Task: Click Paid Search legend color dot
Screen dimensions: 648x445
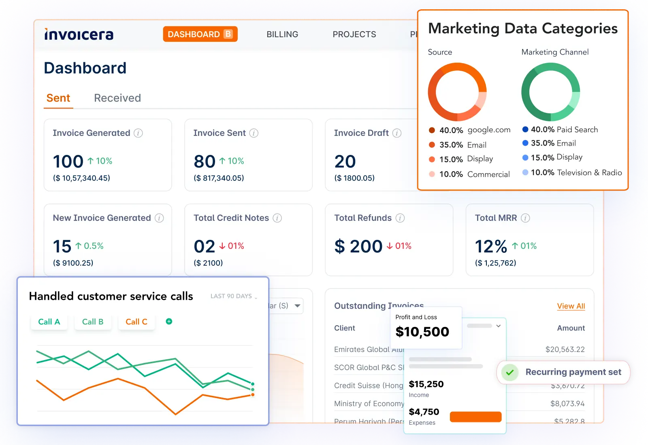Action: click(x=525, y=129)
